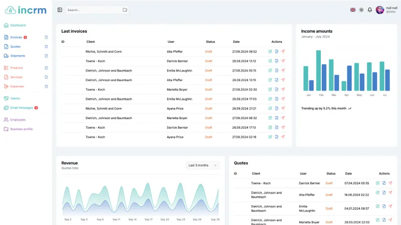Click the add icon next to Products

coord(46,68)
